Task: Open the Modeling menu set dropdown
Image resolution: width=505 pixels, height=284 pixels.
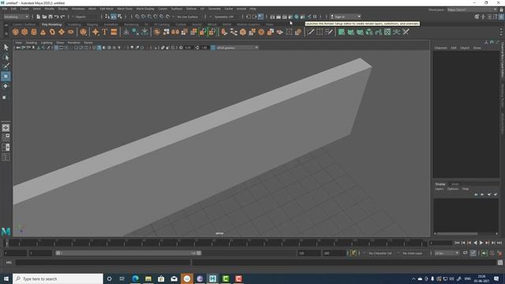Action: point(16,17)
